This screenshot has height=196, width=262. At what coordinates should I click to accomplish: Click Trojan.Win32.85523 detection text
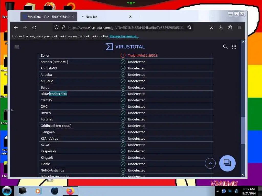point(143,55)
